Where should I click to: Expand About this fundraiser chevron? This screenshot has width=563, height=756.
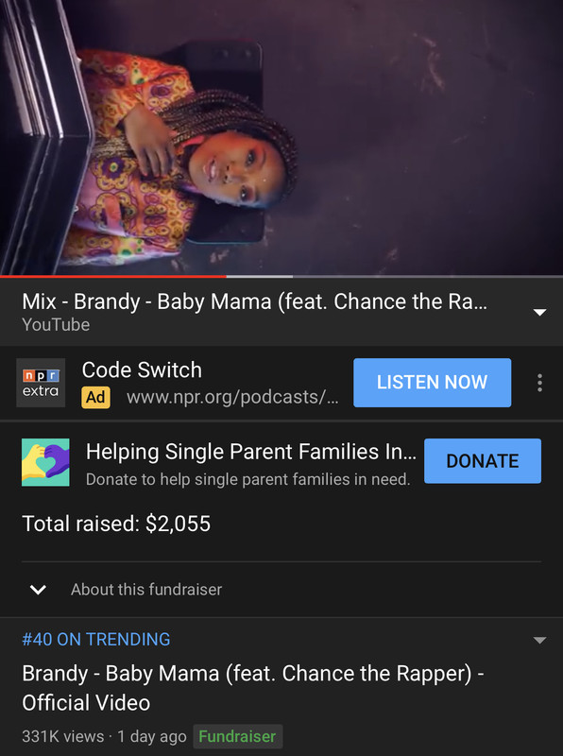[x=38, y=589]
